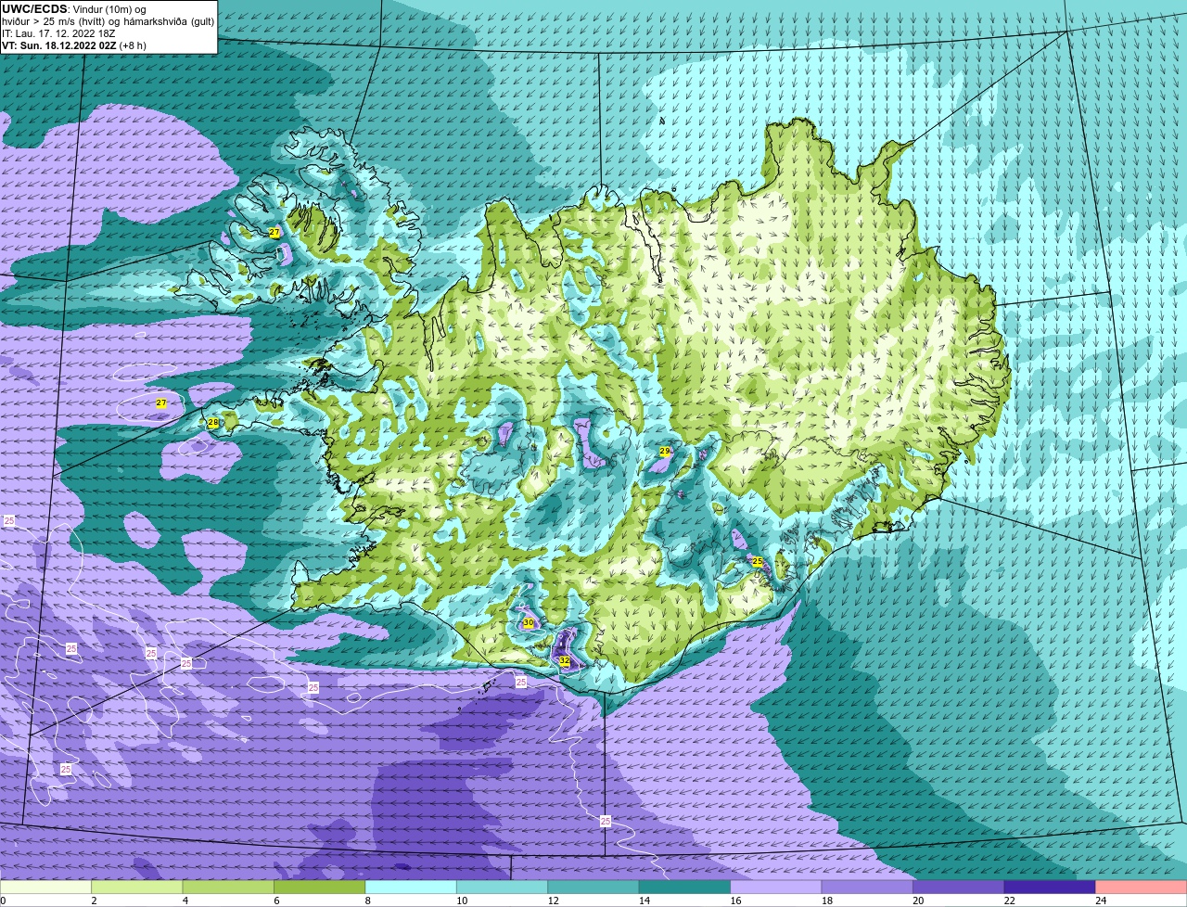Click the yellow gust label 32

pyautogui.click(x=565, y=660)
